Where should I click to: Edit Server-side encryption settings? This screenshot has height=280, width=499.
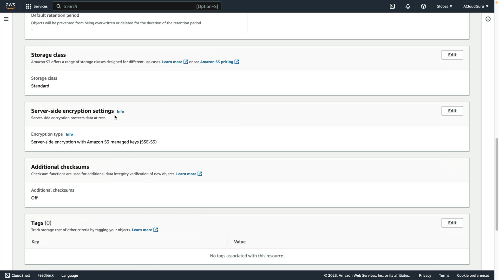[452, 111]
